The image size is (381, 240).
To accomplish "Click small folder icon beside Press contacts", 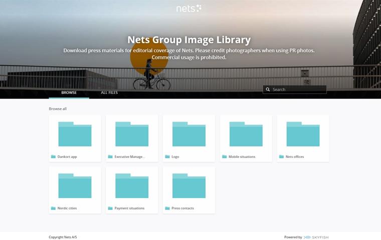I will tap(167, 208).
